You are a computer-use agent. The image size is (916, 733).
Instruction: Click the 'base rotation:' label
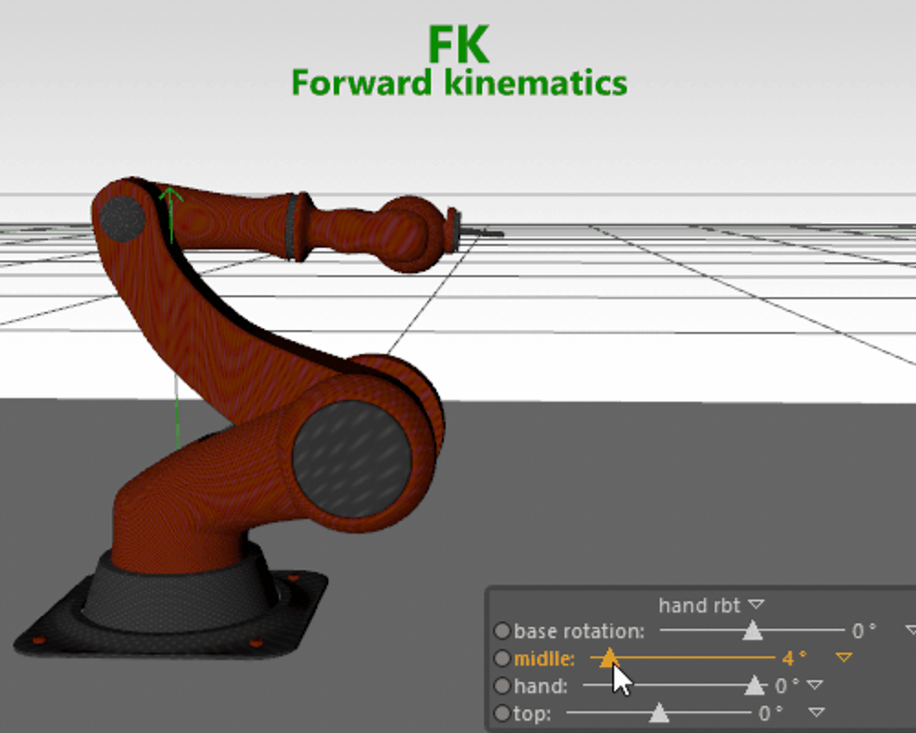tap(579, 631)
